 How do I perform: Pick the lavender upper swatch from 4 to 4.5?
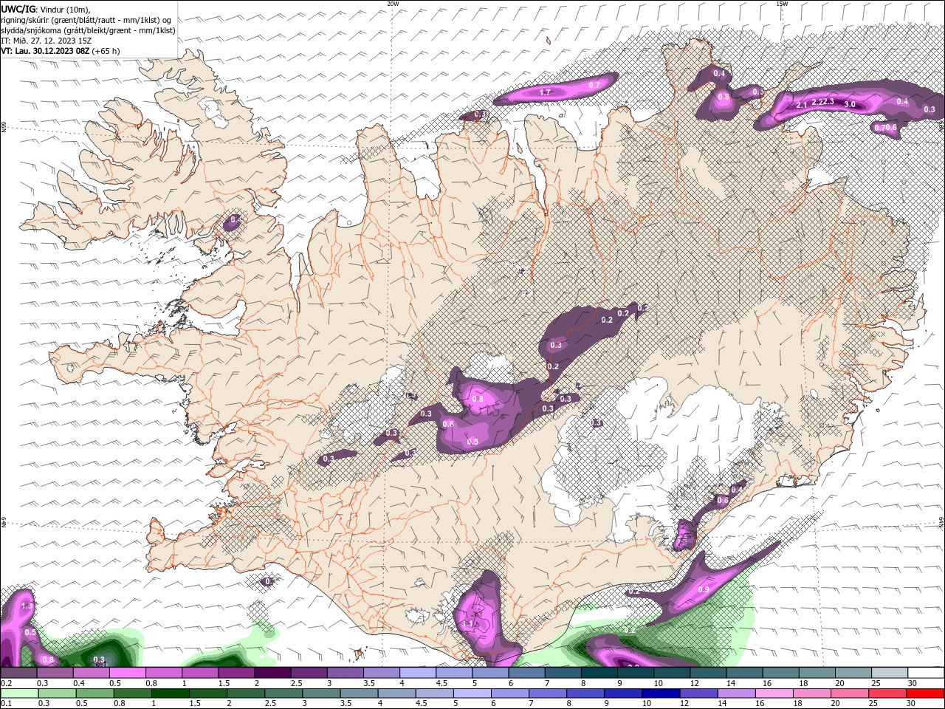coord(417,673)
